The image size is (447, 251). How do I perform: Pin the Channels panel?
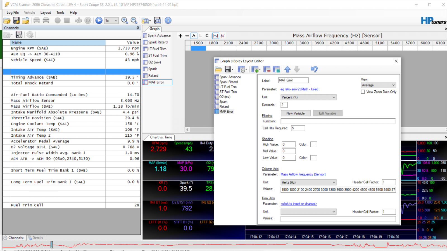point(138,28)
